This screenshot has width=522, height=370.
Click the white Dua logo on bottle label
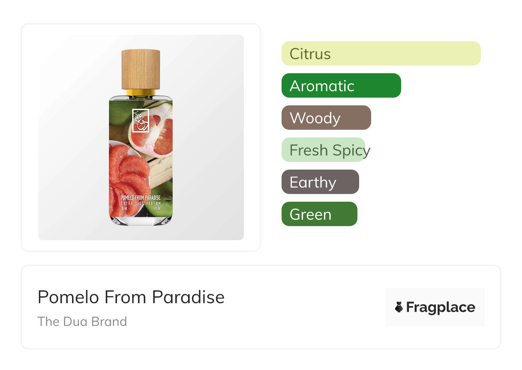pos(140,121)
